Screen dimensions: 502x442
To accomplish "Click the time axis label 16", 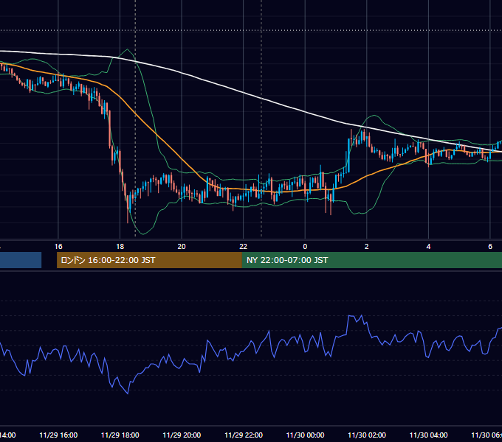I will point(58,247).
